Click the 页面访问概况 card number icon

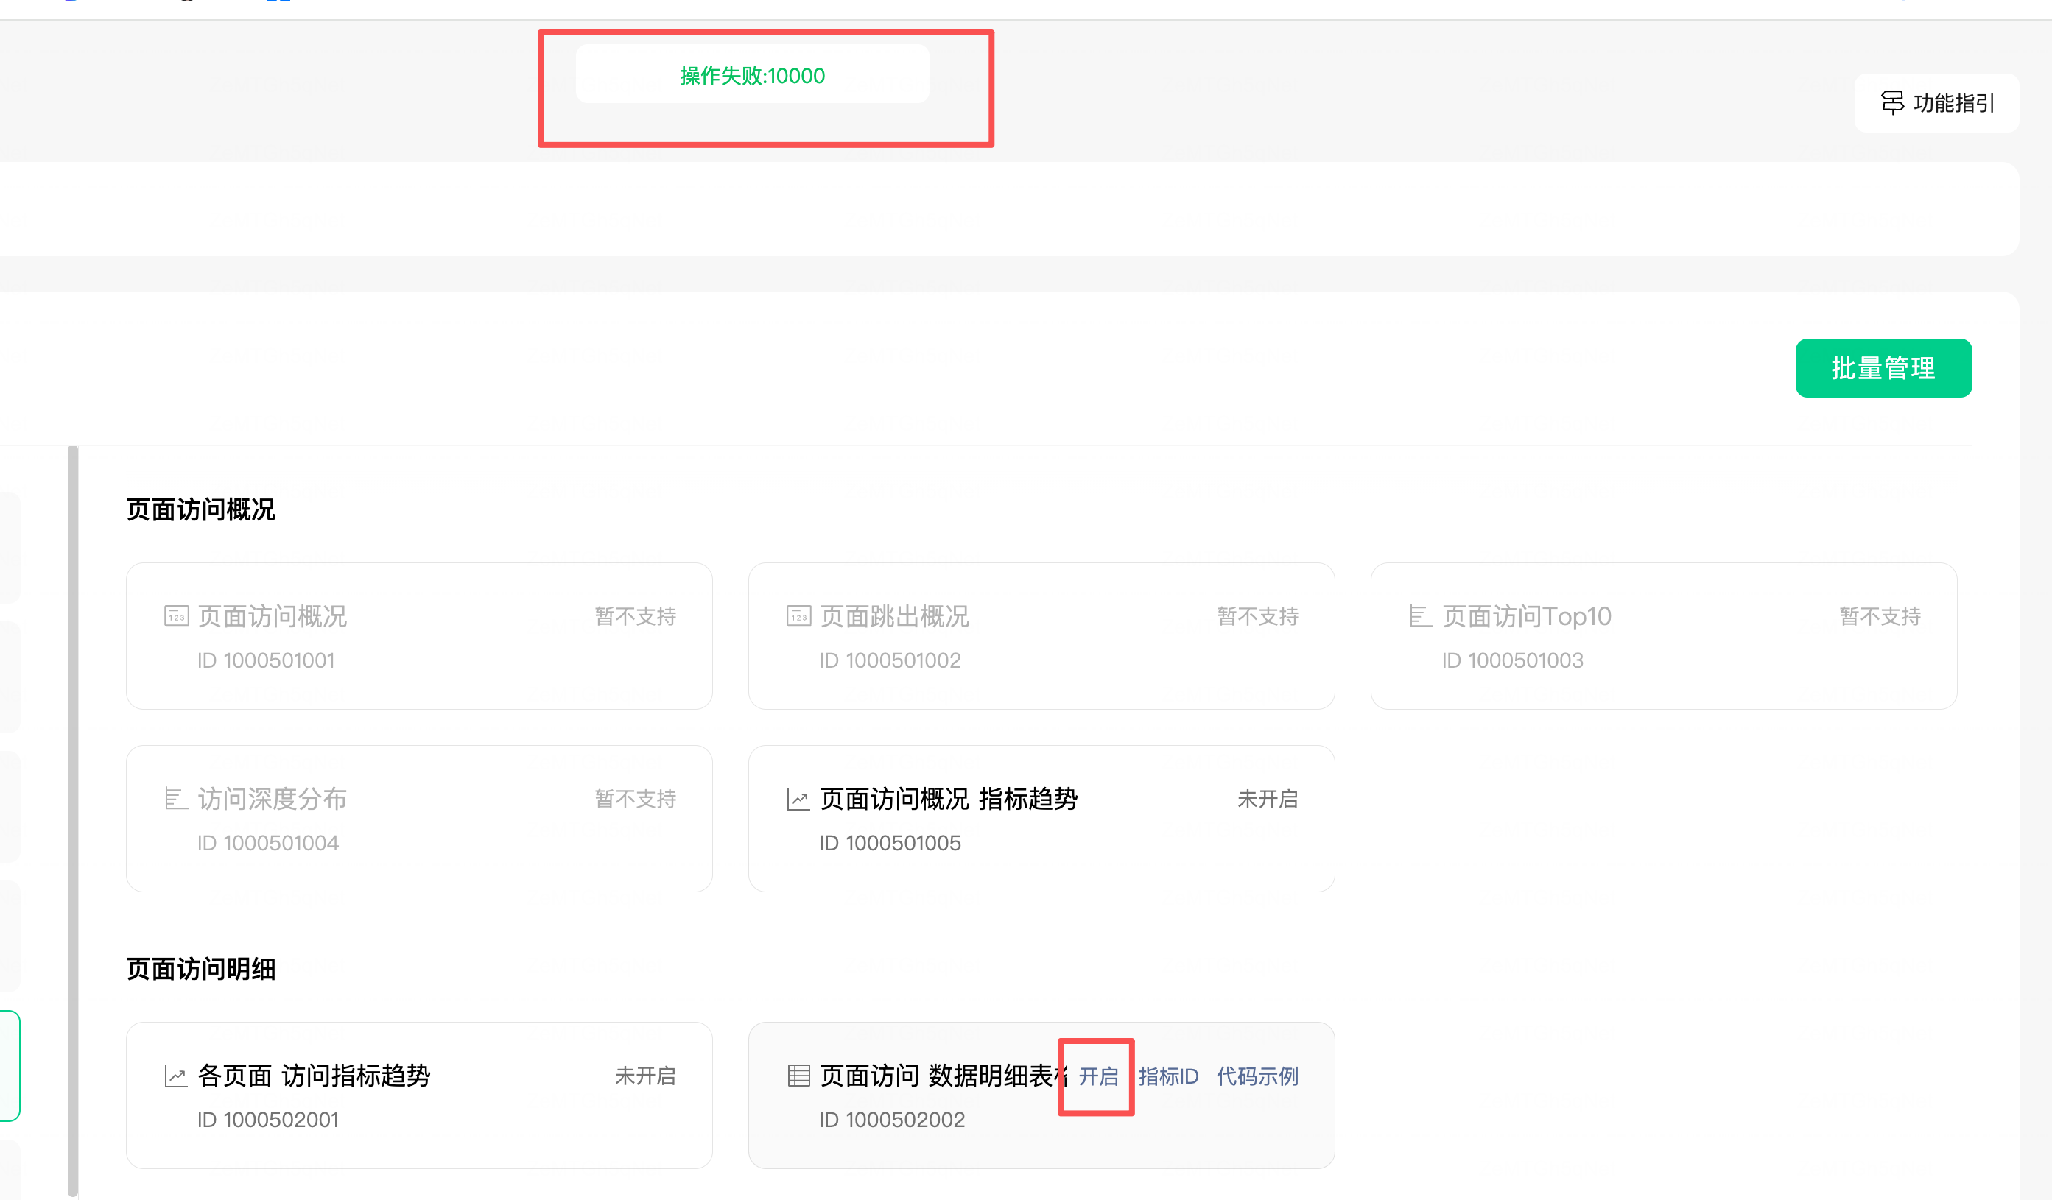[176, 615]
